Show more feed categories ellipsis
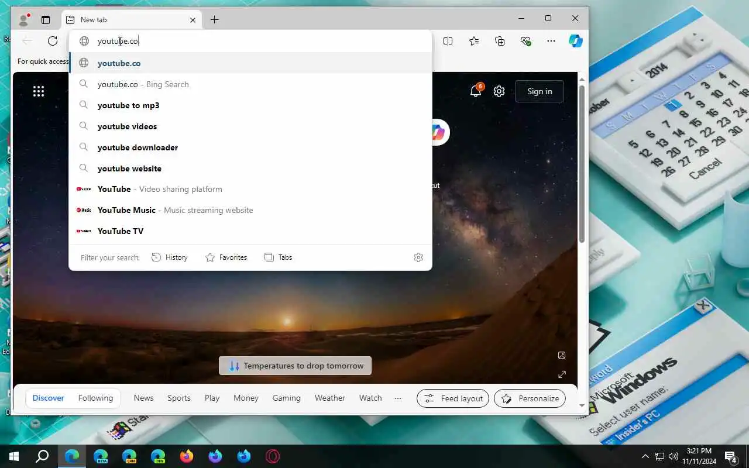The image size is (749, 468). click(x=398, y=398)
